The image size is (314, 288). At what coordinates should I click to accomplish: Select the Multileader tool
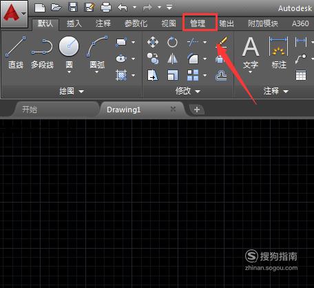301,59
